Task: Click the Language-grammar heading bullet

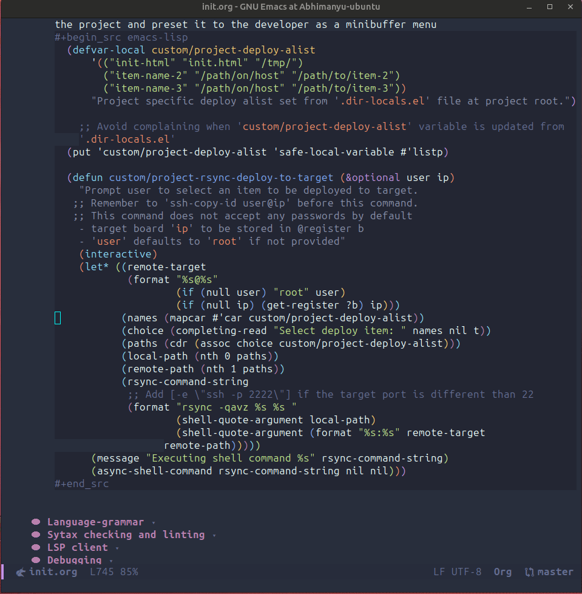Action: coord(36,522)
